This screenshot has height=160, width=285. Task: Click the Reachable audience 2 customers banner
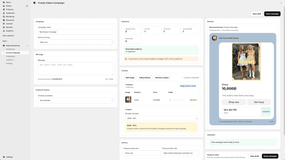point(161,50)
